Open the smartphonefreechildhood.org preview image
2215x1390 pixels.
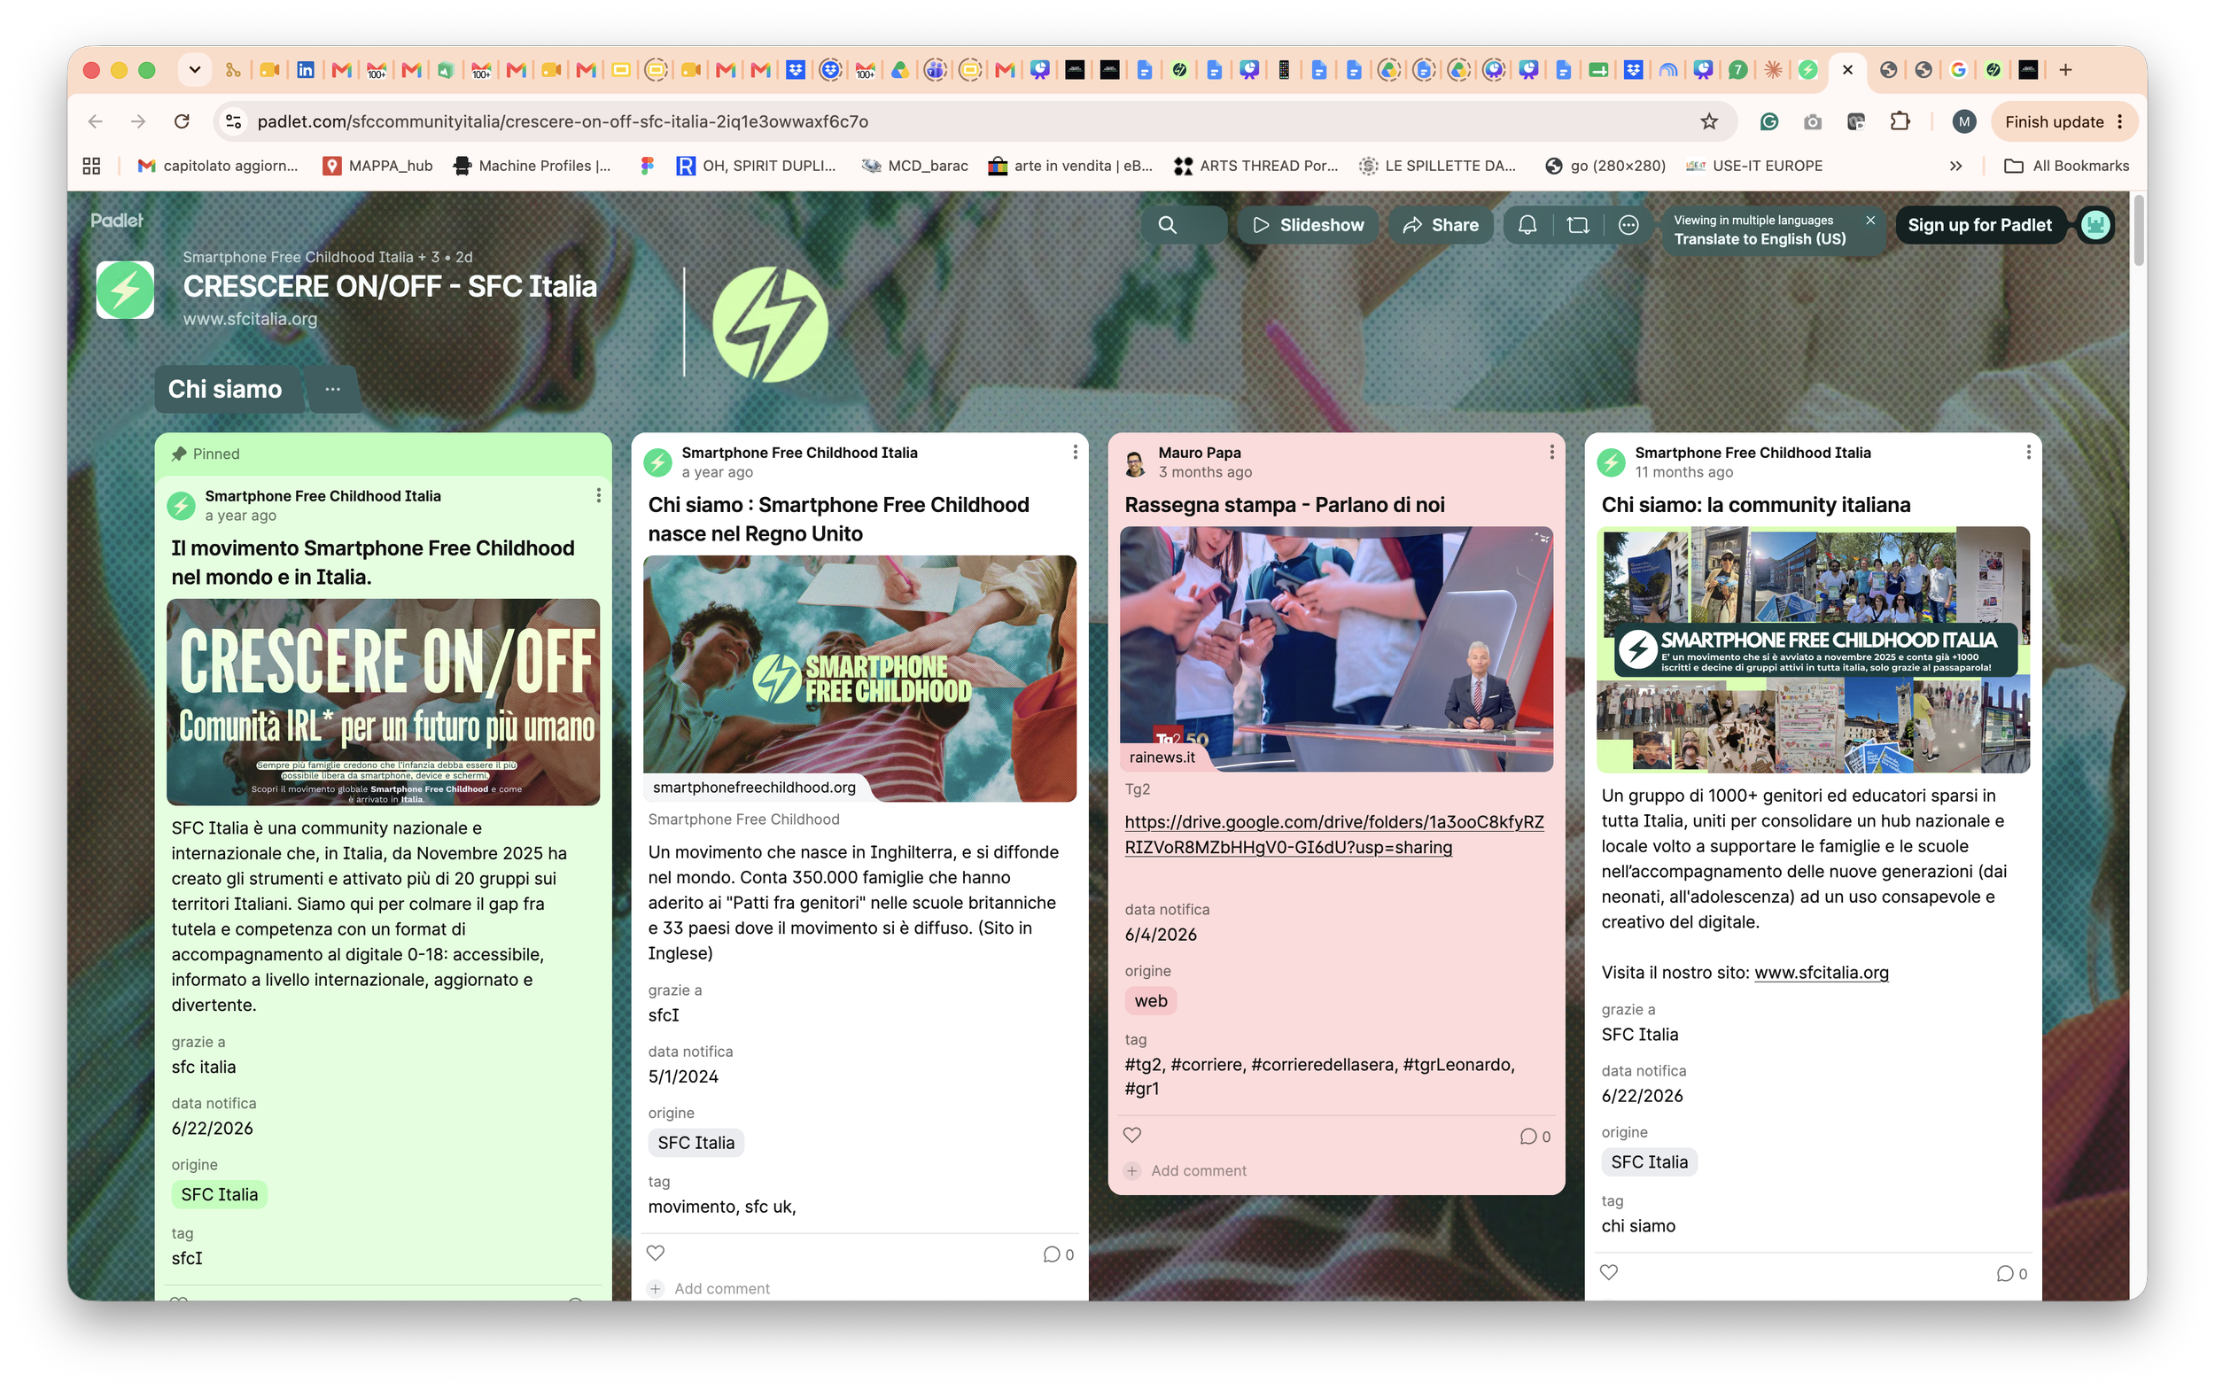[x=859, y=679]
